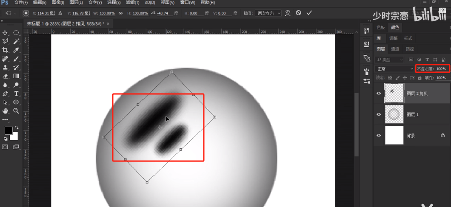The image size is (451, 207).
Task: Select the Polygonal Lasso tool
Action: 5,41
